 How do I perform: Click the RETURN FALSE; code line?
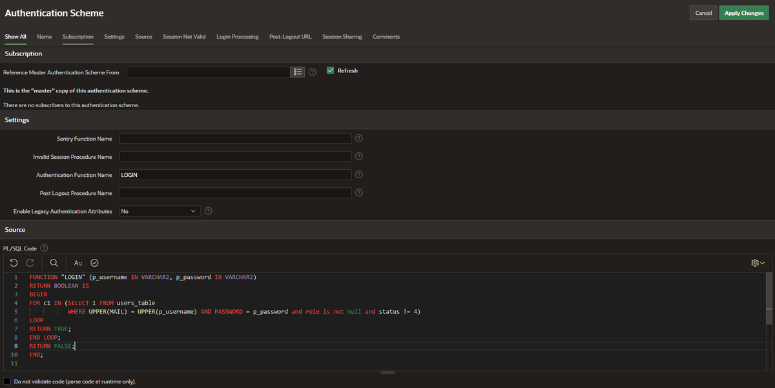click(52, 347)
